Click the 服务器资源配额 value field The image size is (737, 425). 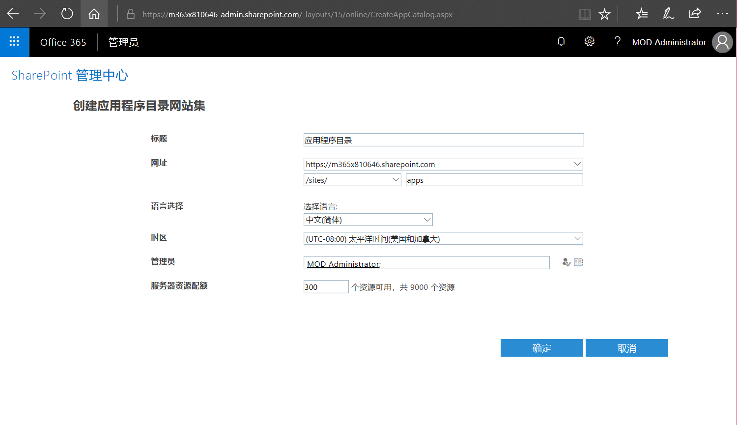[x=326, y=286]
